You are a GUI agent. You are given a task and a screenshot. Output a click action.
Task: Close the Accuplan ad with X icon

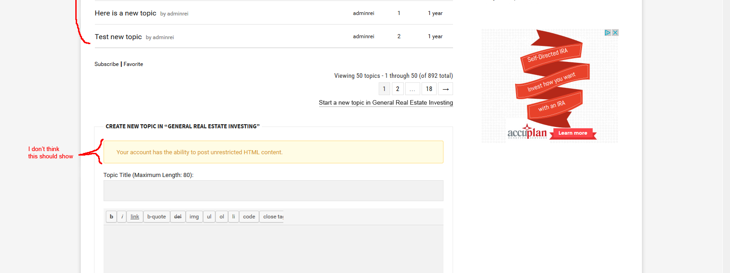pos(615,33)
